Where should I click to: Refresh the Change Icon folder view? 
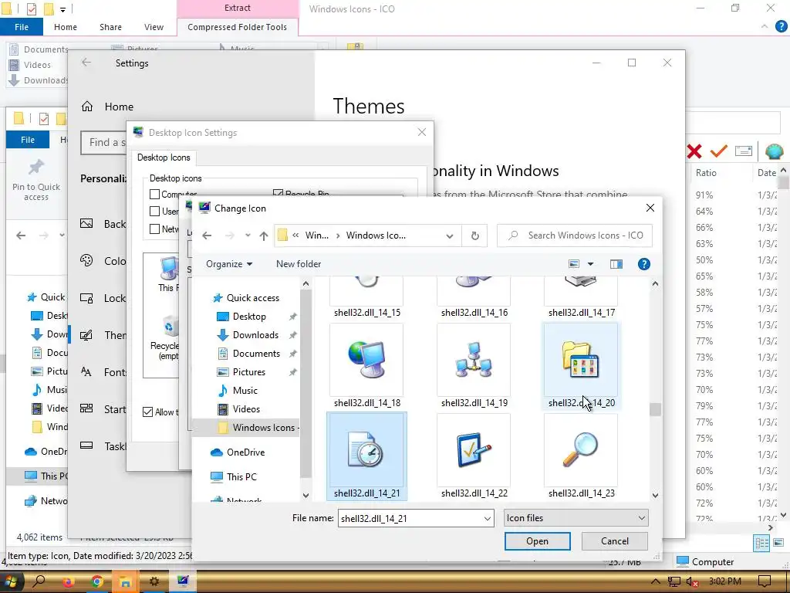pos(474,236)
